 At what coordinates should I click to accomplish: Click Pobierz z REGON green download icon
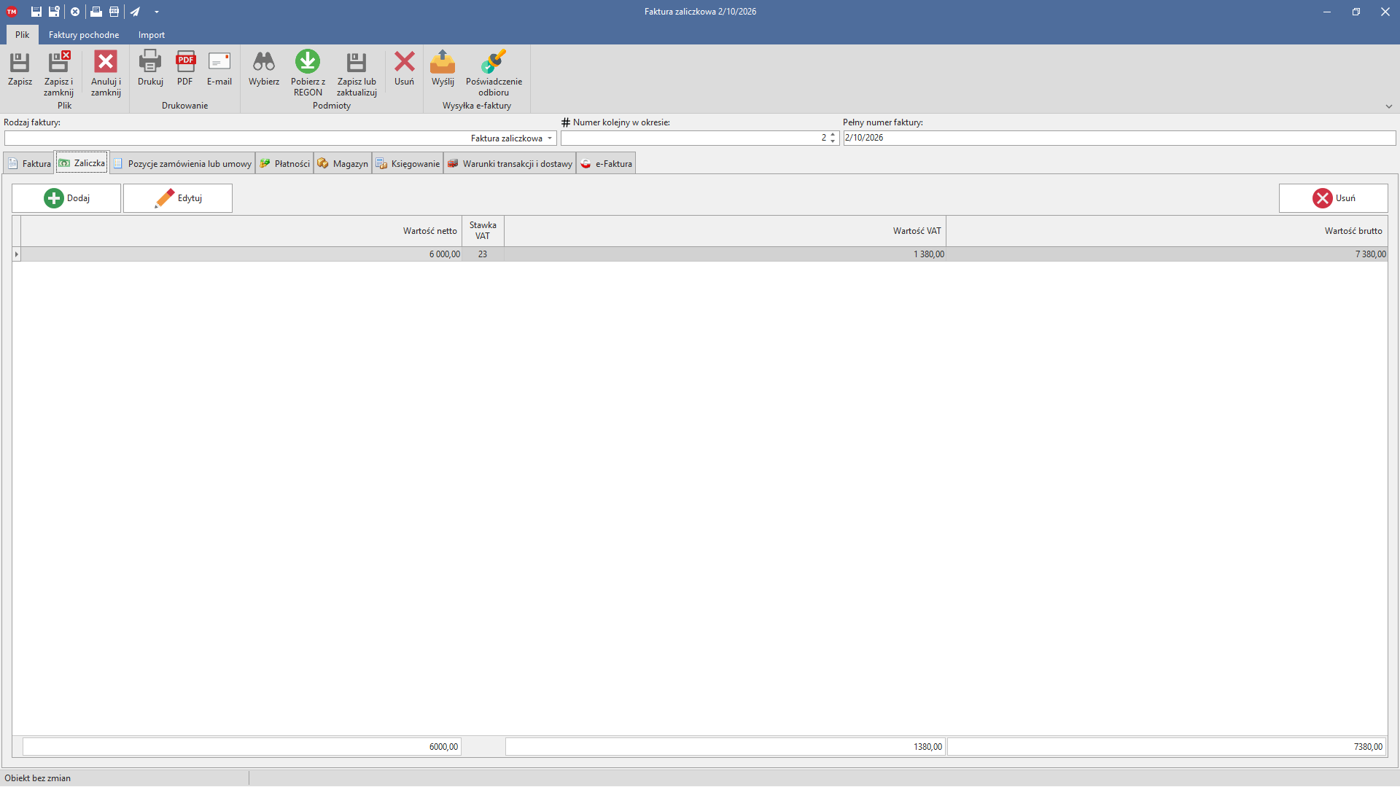(308, 62)
